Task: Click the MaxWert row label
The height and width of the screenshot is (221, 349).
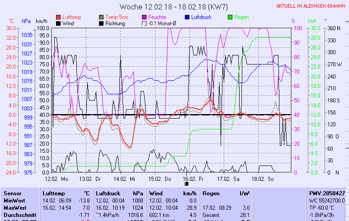Action: [15, 207]
